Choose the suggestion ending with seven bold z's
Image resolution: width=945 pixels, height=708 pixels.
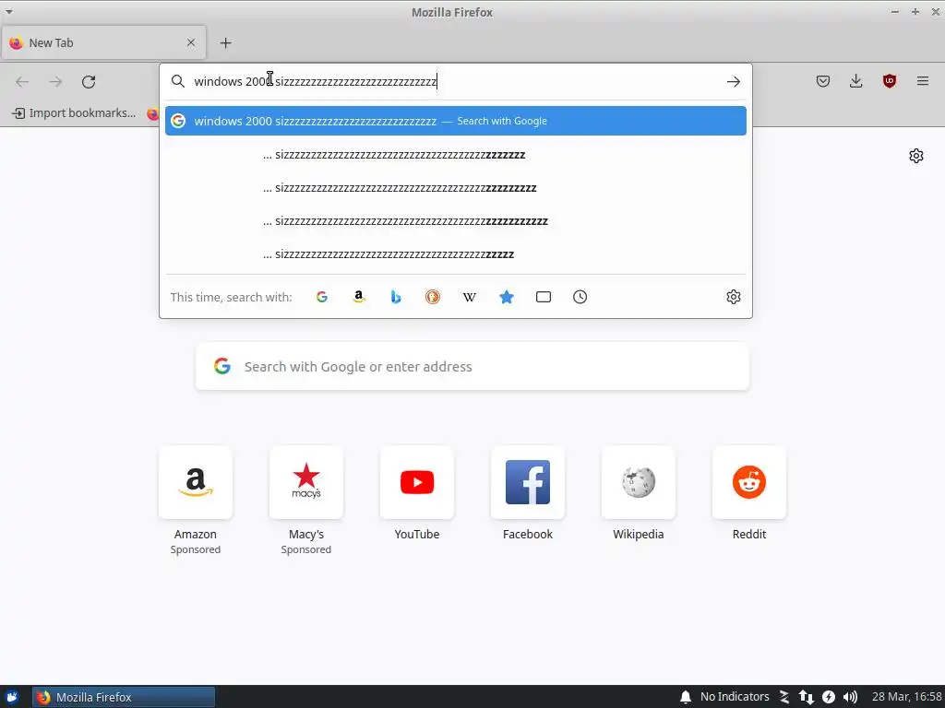click(456, 155)
